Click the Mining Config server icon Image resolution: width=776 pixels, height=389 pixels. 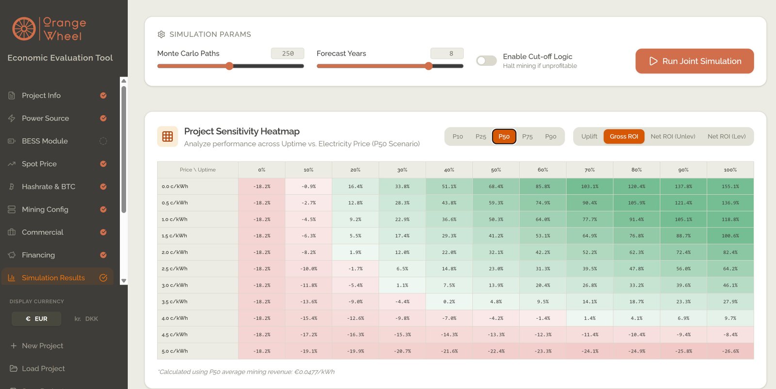point(12,209)
